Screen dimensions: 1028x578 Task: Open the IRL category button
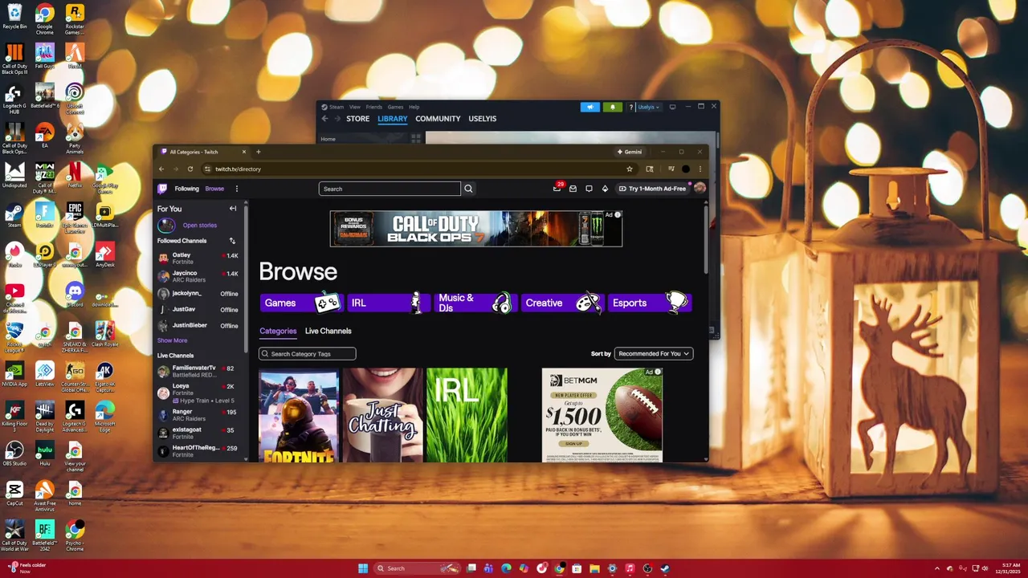(x=389, y=303)
